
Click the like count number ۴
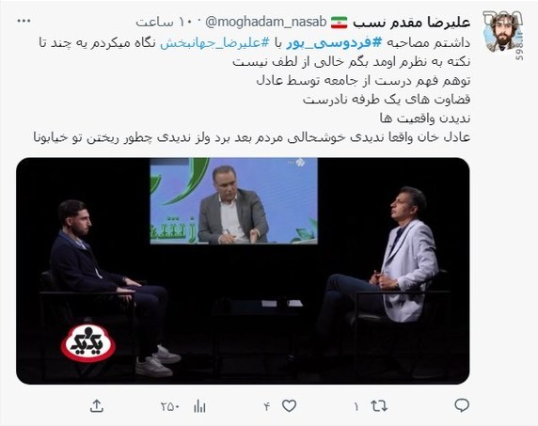[267, 407]
